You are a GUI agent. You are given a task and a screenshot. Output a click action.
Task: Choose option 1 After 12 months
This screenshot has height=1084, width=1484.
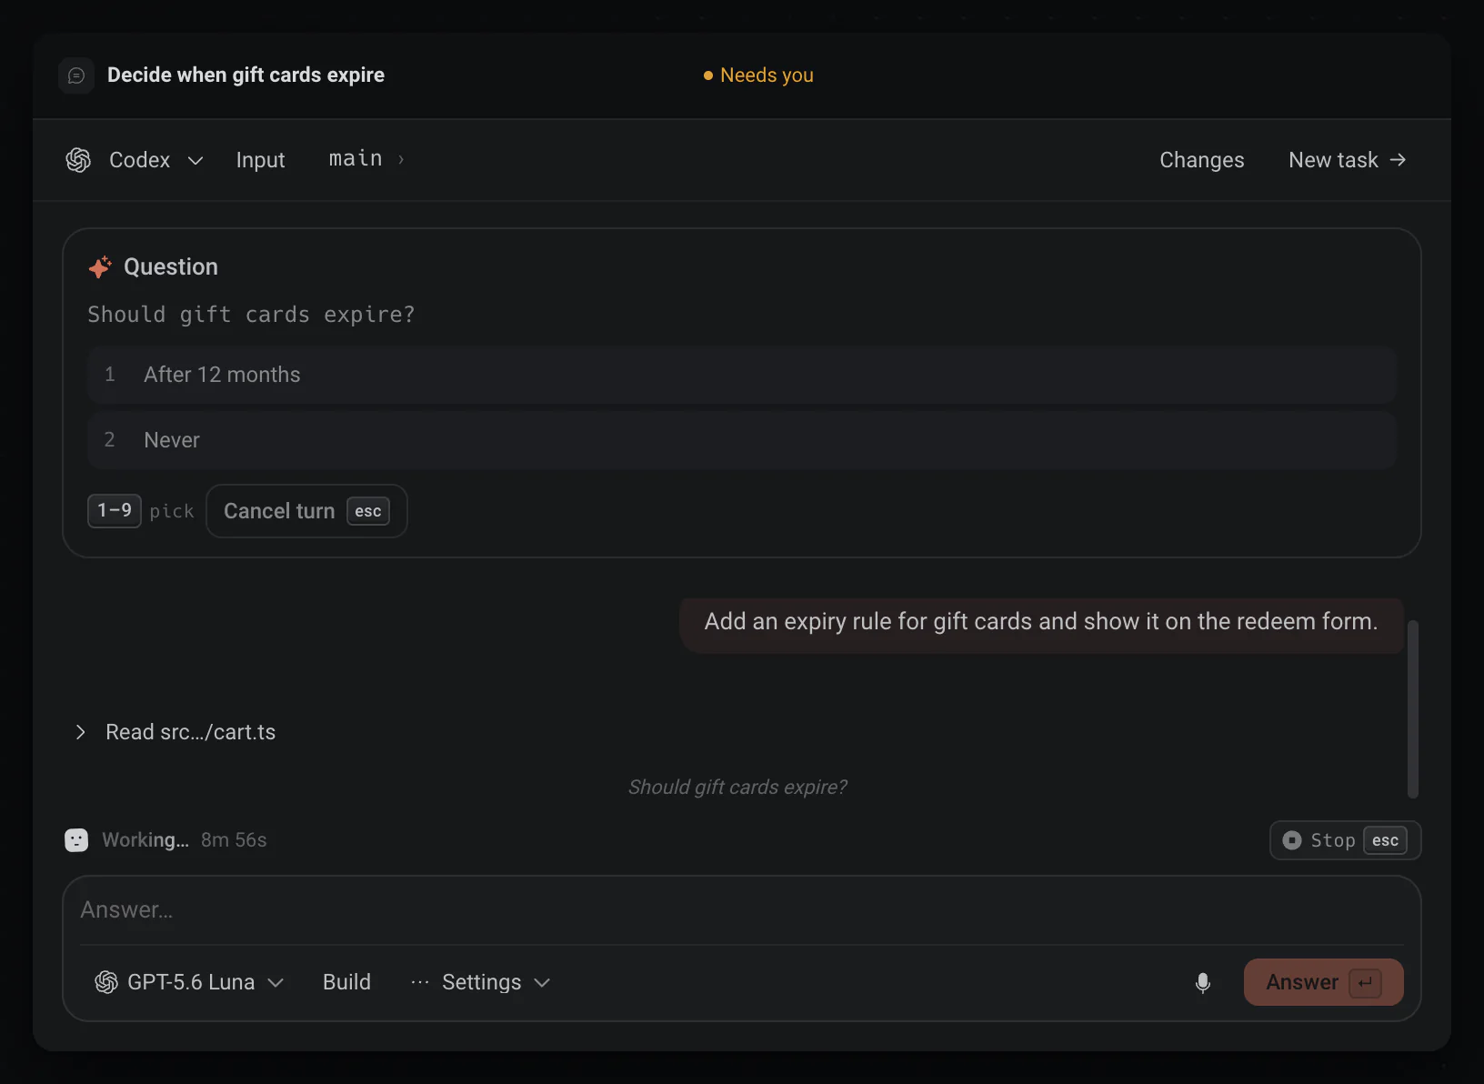(x=741, y=375)
